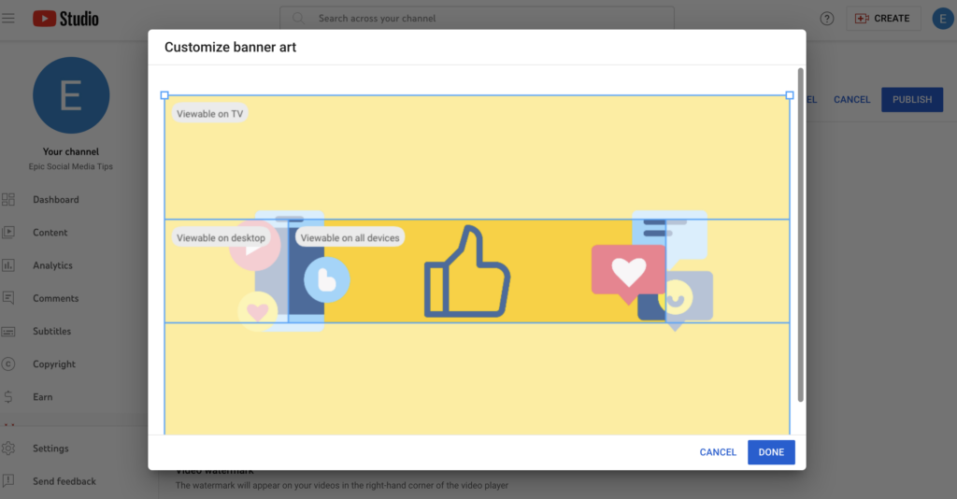The image size is (957, 499).
Task: Click the Analytics chart icon
Action: coord(8,265)
